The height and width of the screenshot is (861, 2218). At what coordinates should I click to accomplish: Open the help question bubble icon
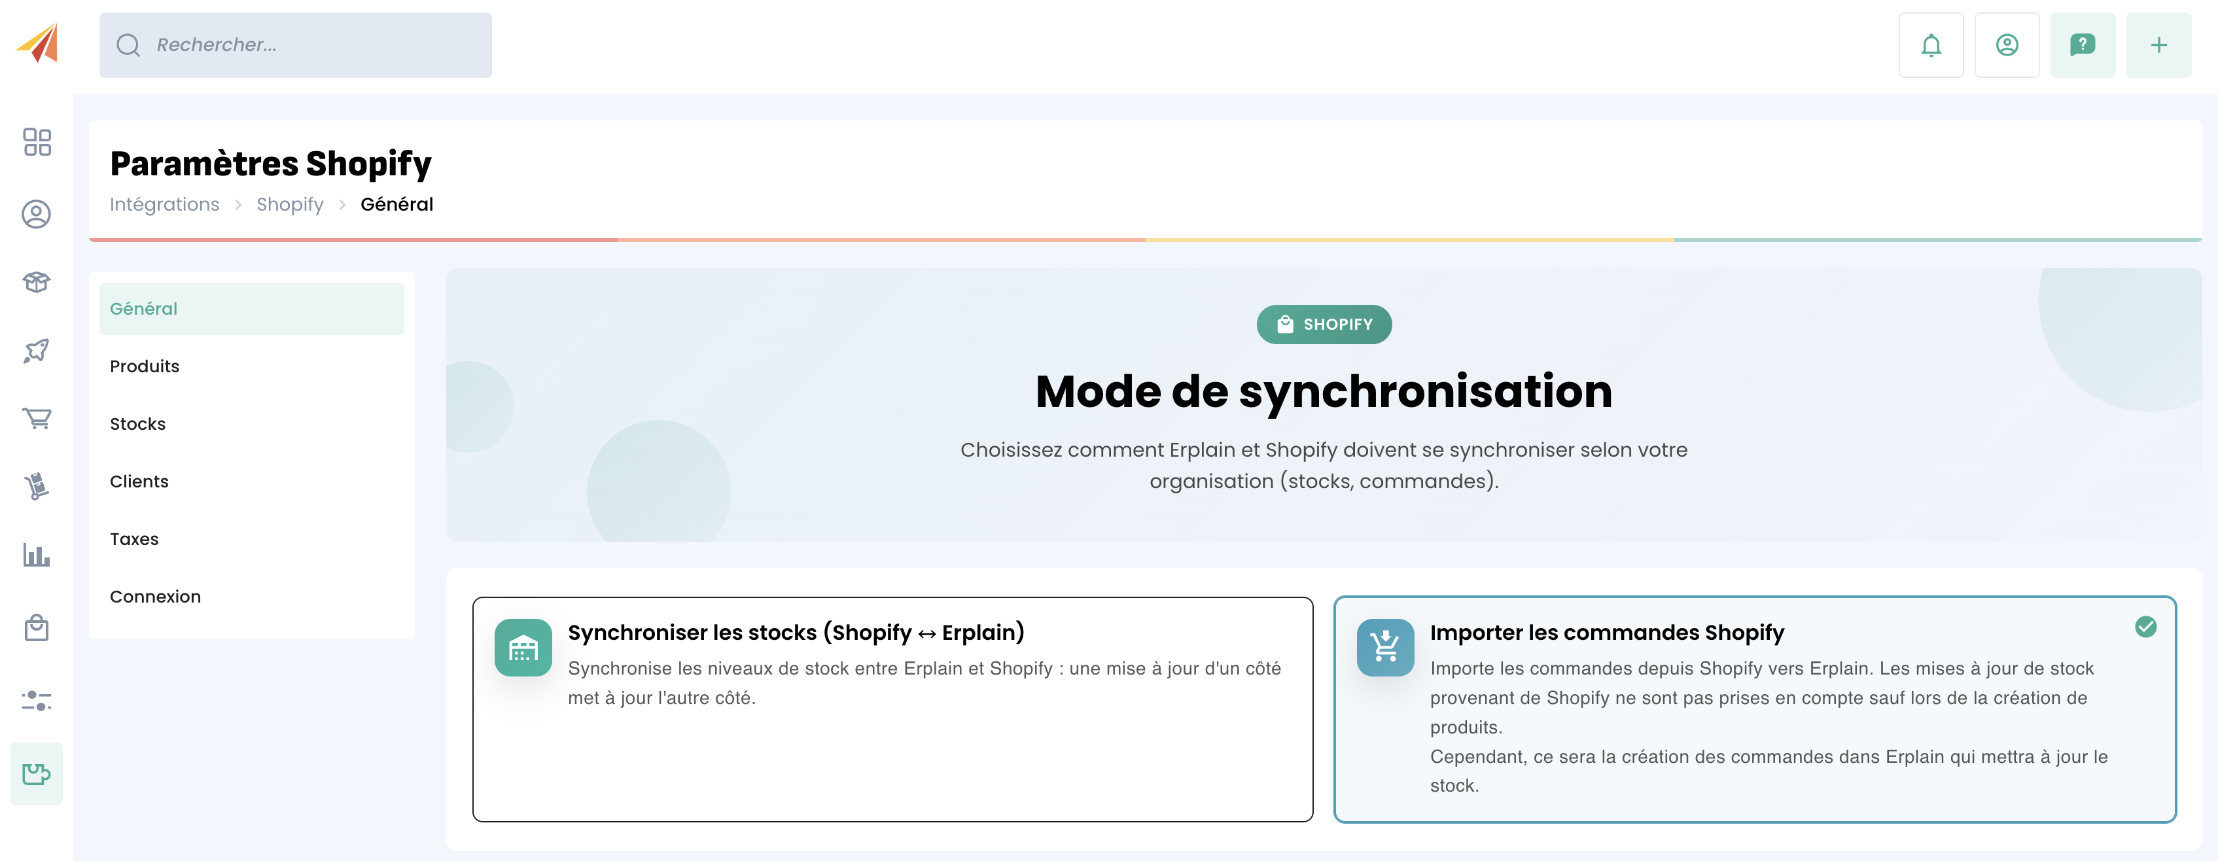(2082, 44)
